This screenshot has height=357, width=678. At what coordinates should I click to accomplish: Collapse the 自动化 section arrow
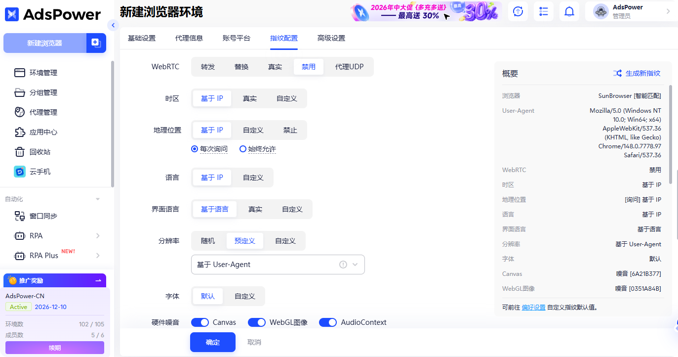pos(98,199)
